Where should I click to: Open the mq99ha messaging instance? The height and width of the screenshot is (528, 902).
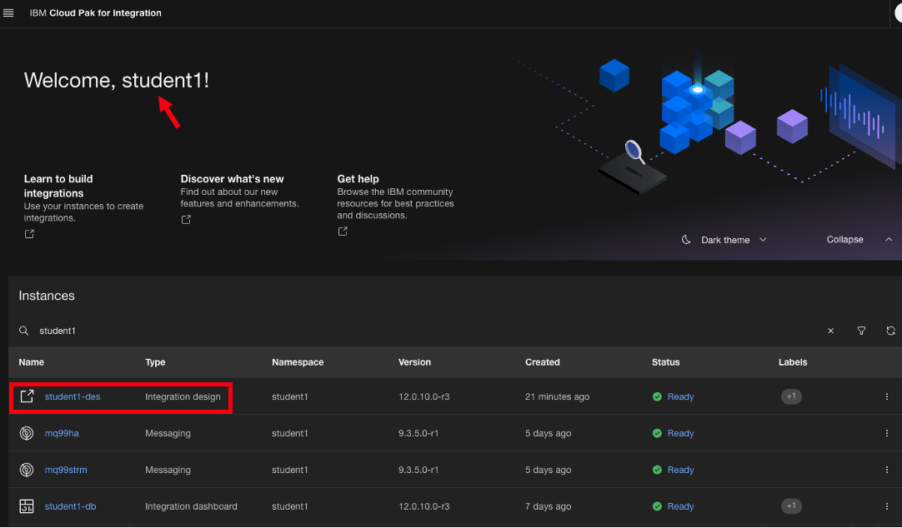[62, 434]
